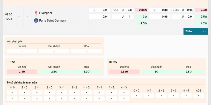
Task: Select the 0 - 0 correct score cell
Action: point(136,96)
